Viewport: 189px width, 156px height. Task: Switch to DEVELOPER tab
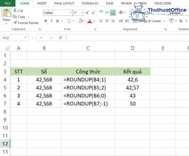[163, 3]
